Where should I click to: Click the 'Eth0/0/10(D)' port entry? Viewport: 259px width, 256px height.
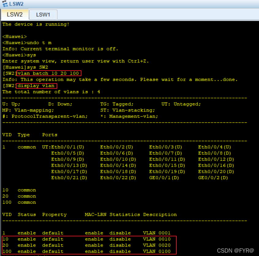(118, 159)
